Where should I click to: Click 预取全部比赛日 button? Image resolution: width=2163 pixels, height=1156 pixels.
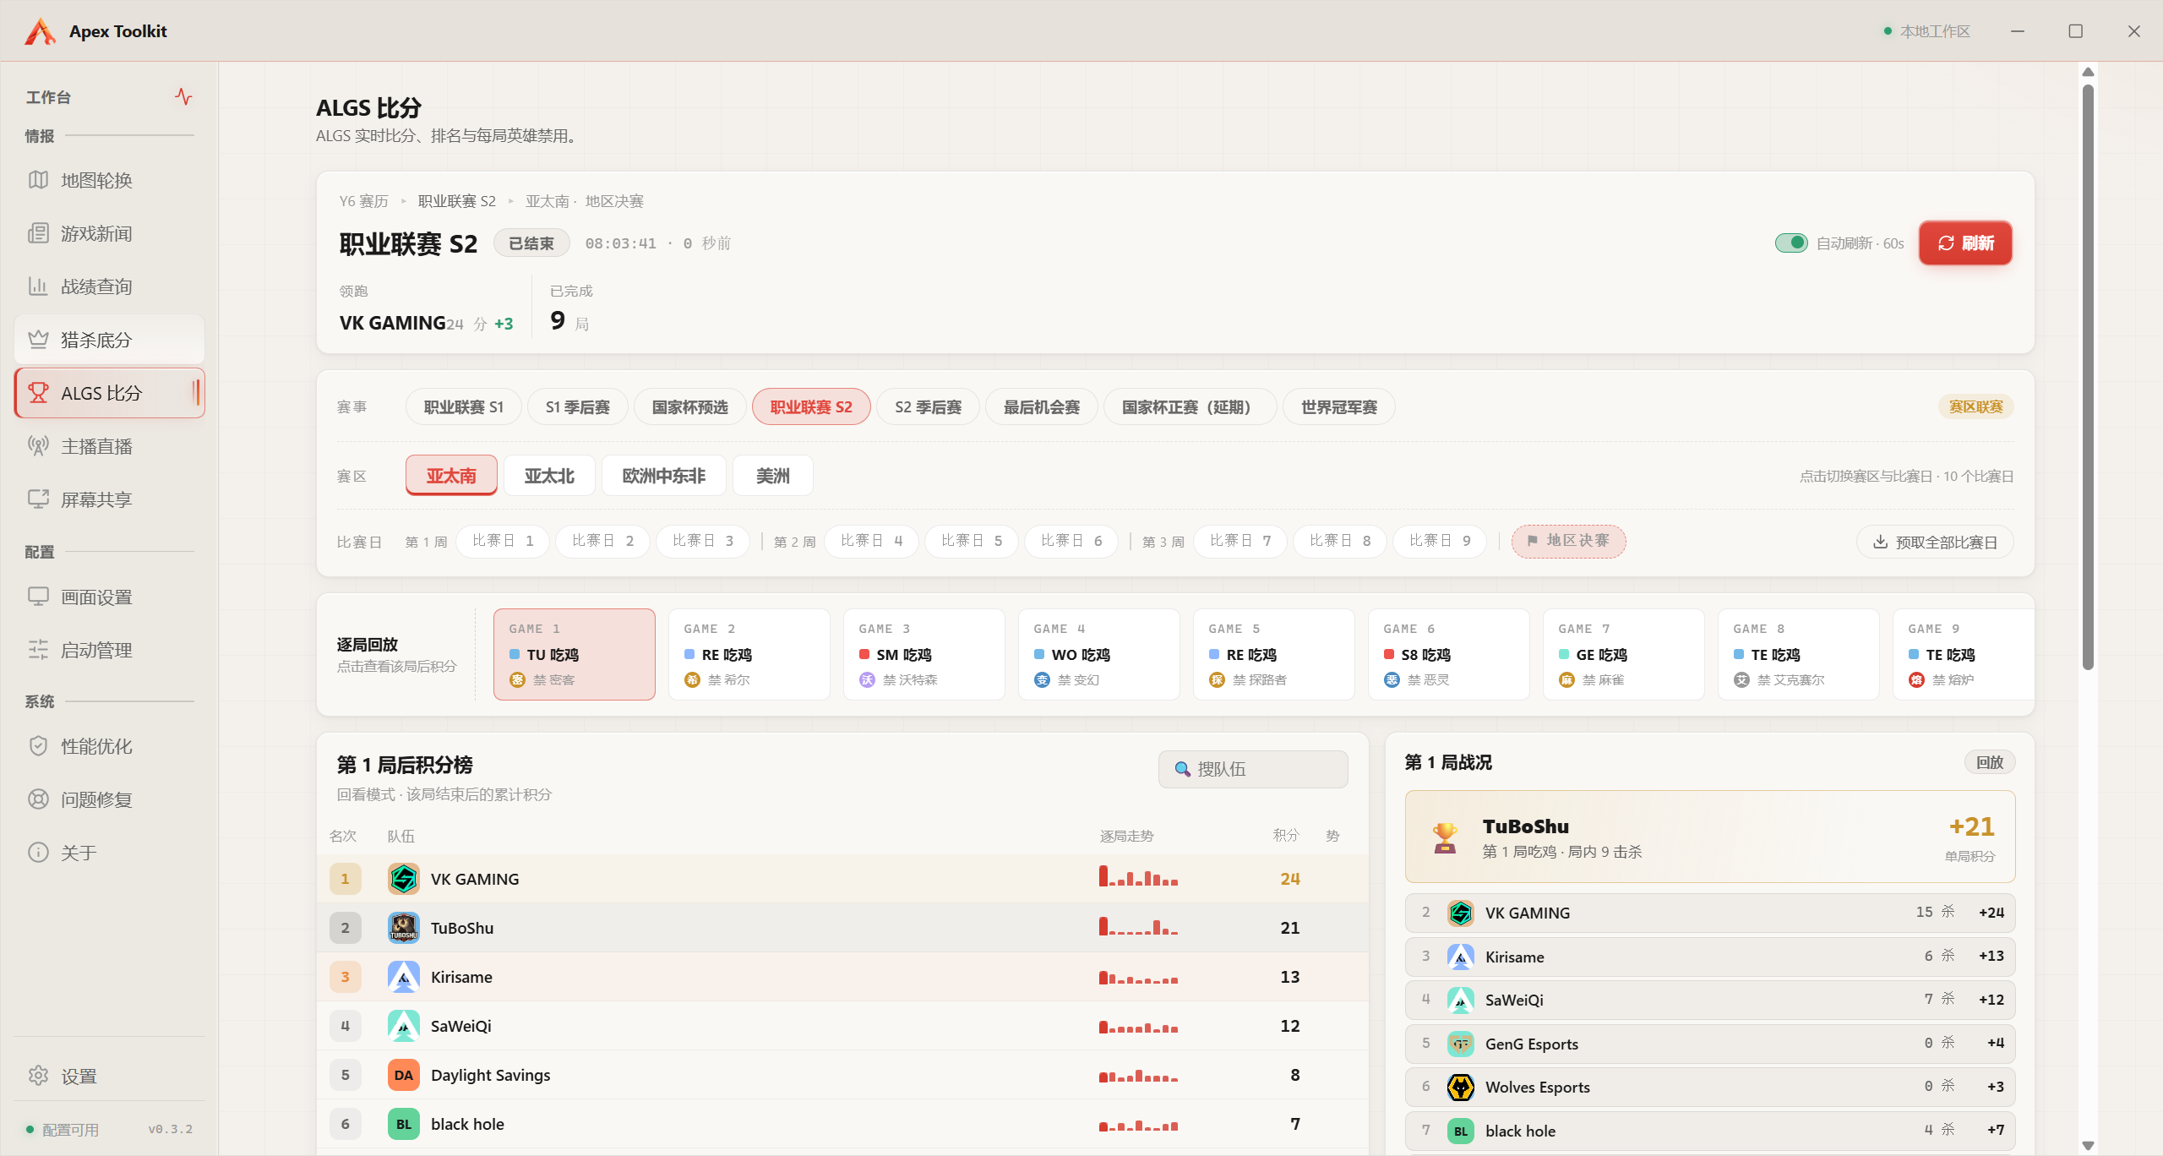click(x=1936, y=542)
